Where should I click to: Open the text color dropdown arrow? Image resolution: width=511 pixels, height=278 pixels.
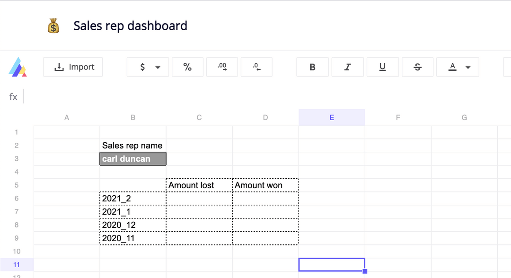[x=467, y=67]
